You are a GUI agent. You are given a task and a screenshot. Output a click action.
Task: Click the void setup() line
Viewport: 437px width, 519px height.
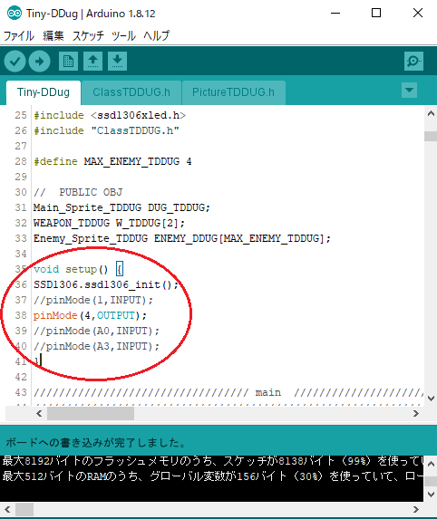79,269
